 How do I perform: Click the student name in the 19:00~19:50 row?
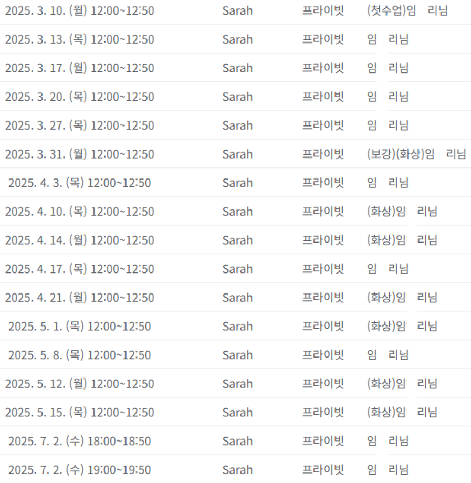pyautogui.click(x=388, y=470)
